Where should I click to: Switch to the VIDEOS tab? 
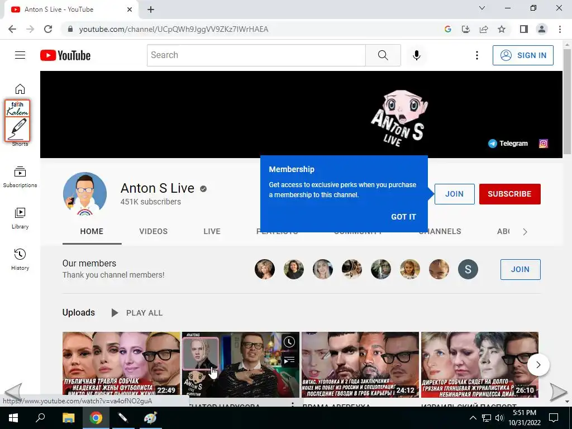coord(153,231)
